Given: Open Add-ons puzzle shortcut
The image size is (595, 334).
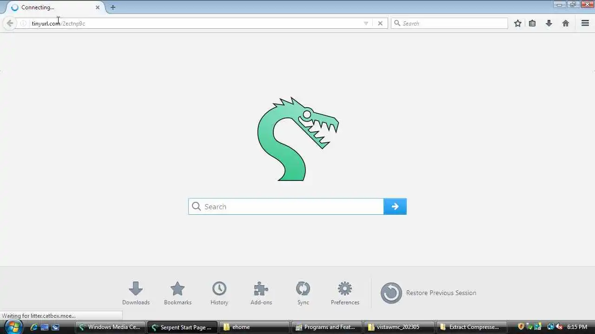Looking at the screenshot, I should [x=261, y=293].
